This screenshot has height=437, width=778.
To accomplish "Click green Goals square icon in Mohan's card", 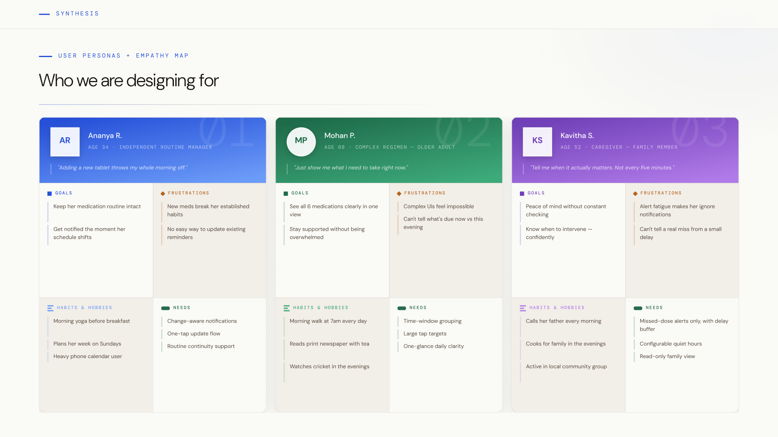I will (x=286, y=193).
